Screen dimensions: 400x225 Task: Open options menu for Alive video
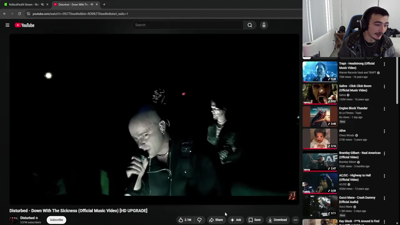pos(384,131)
